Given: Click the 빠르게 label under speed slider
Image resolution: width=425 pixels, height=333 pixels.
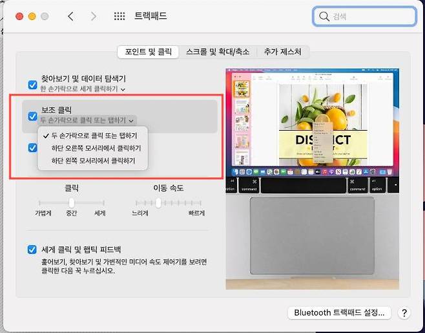Looking at the screenshot, I should [x=197, y=213].
